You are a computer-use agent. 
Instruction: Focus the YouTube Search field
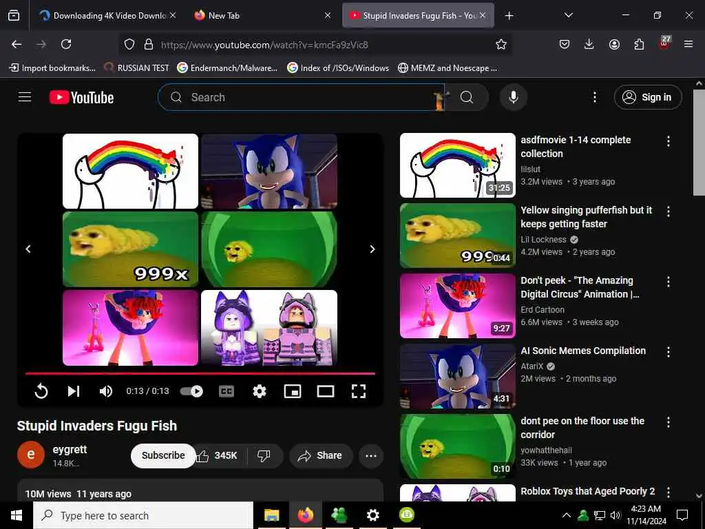point(302,97)
